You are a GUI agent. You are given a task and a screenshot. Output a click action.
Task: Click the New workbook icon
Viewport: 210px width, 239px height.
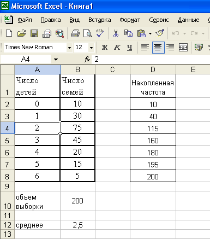(9, 33)
